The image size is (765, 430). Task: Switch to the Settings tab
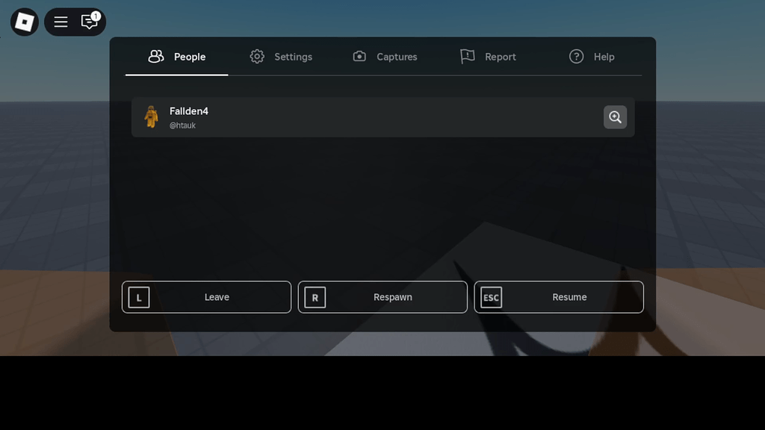(293, 57)
